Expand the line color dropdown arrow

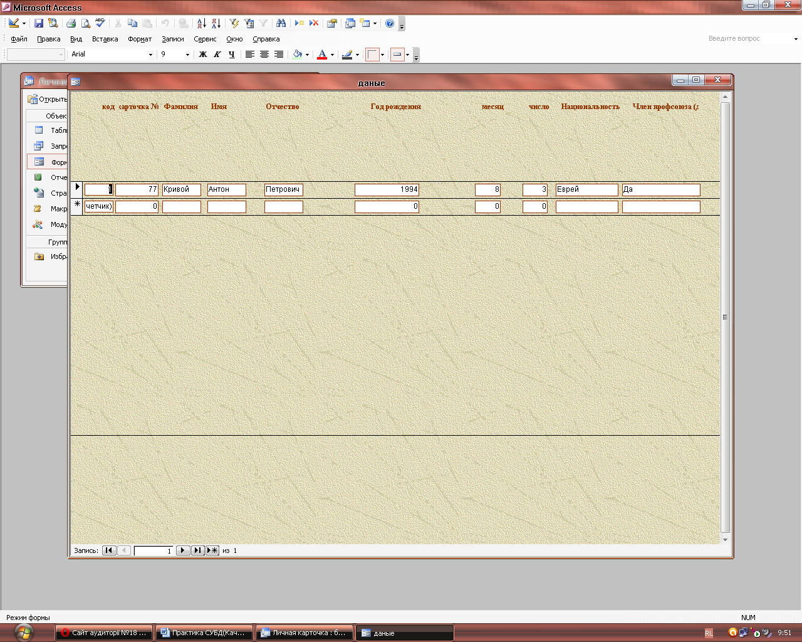[357, 55]
